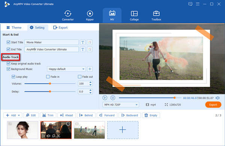Open End Title duration settings icon
The width and height of the screenshot is (225, 146).
pyautogui.click(x=90, y=49)
